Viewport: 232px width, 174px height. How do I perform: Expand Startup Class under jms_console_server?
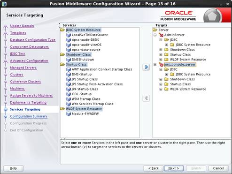point(161,84)
